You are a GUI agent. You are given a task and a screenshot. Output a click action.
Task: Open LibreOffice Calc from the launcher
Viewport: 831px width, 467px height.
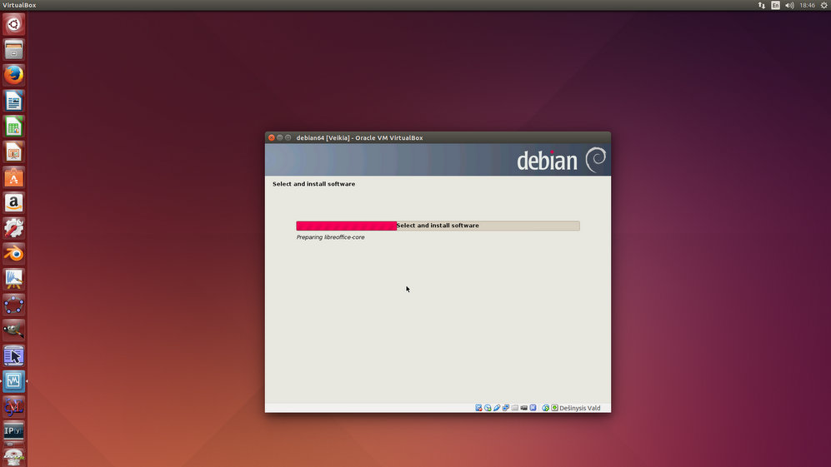point(13,127)
